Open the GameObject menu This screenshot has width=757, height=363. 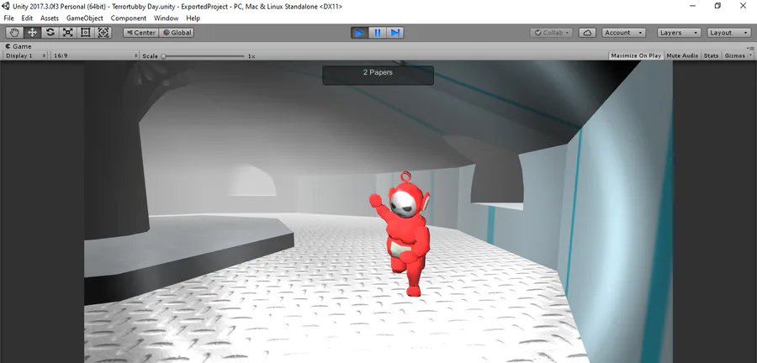[x=84, y=18]
